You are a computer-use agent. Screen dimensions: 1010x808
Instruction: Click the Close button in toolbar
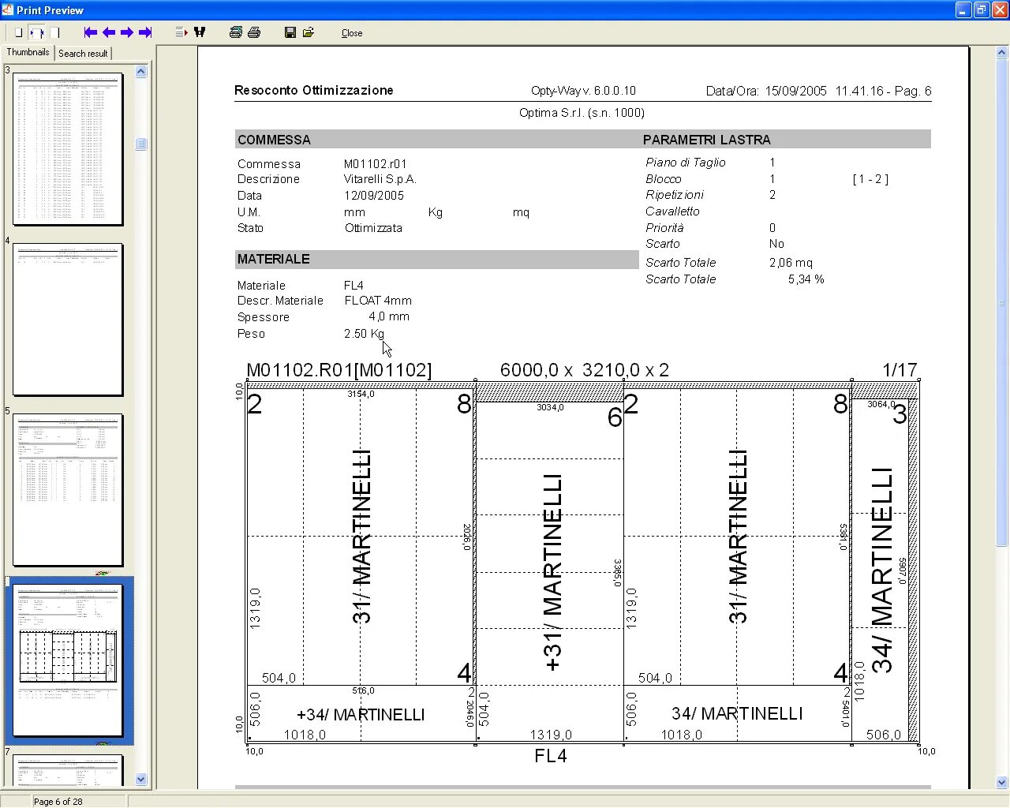[x=352, y=33]
